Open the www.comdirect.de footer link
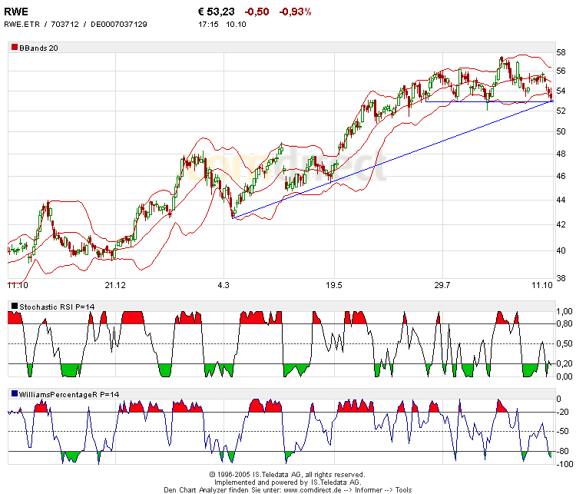The height and width of the screenshot is (494, 576). pyautogui.click(x=314, y=489)
